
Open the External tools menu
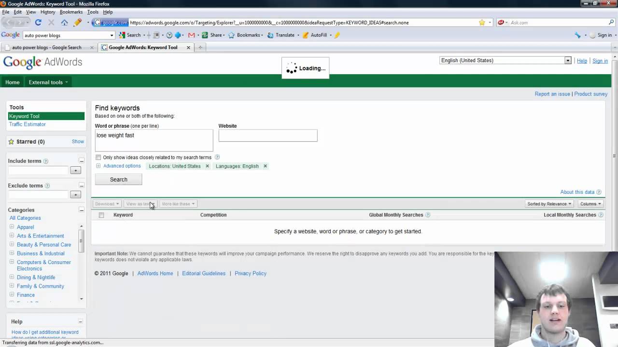coord(48,82)
